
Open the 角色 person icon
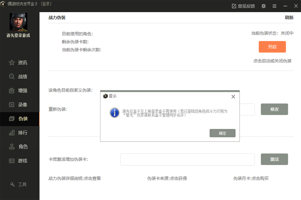[12, 147]
